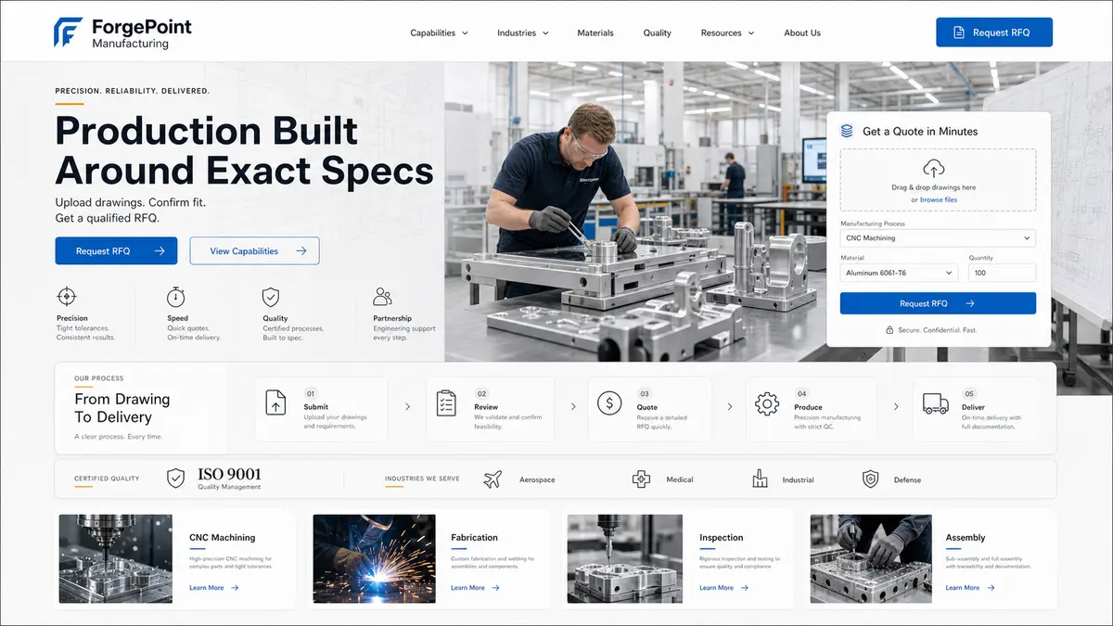Click the Fabrication card title
This screenshot has width=1113, height=626.
474,538
